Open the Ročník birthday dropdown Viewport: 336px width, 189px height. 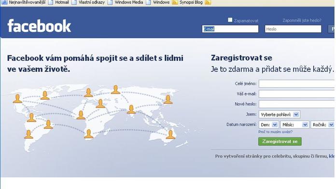coord(322,124)
